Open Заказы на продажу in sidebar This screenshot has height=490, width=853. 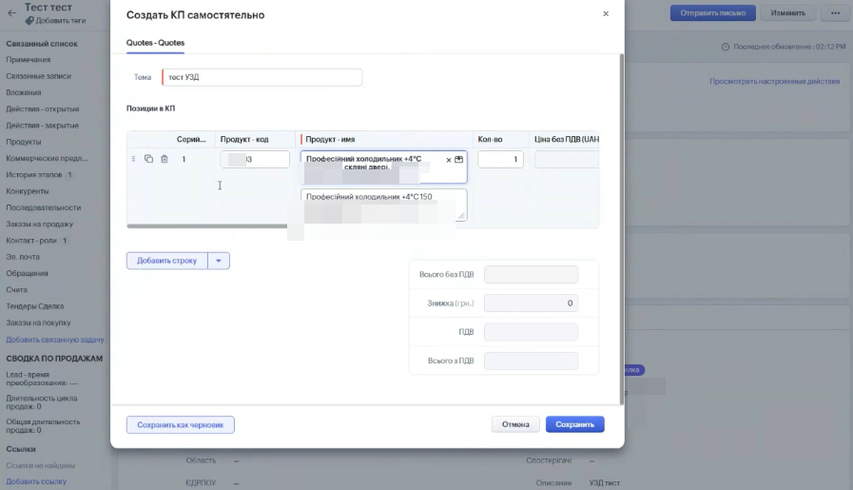click(39, 224)
